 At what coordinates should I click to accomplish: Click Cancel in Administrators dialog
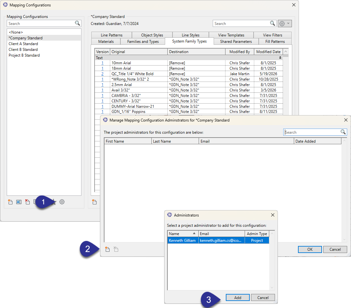[263, 297]
